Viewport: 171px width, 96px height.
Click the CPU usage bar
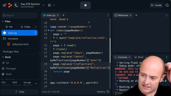pos(6,85)
